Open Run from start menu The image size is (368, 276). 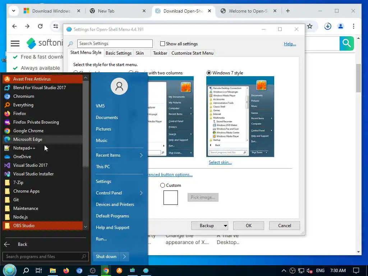click(x=101, y=239)
